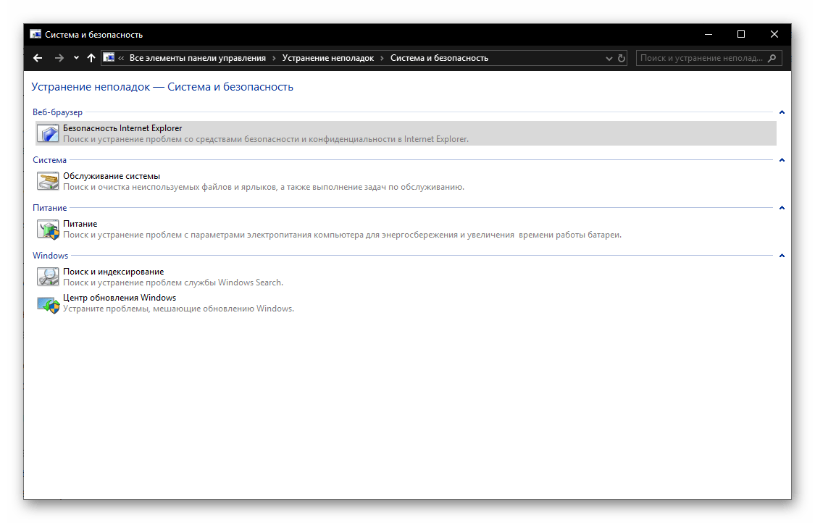
Task: Go back using the back arrow
Action: (38, 58)
